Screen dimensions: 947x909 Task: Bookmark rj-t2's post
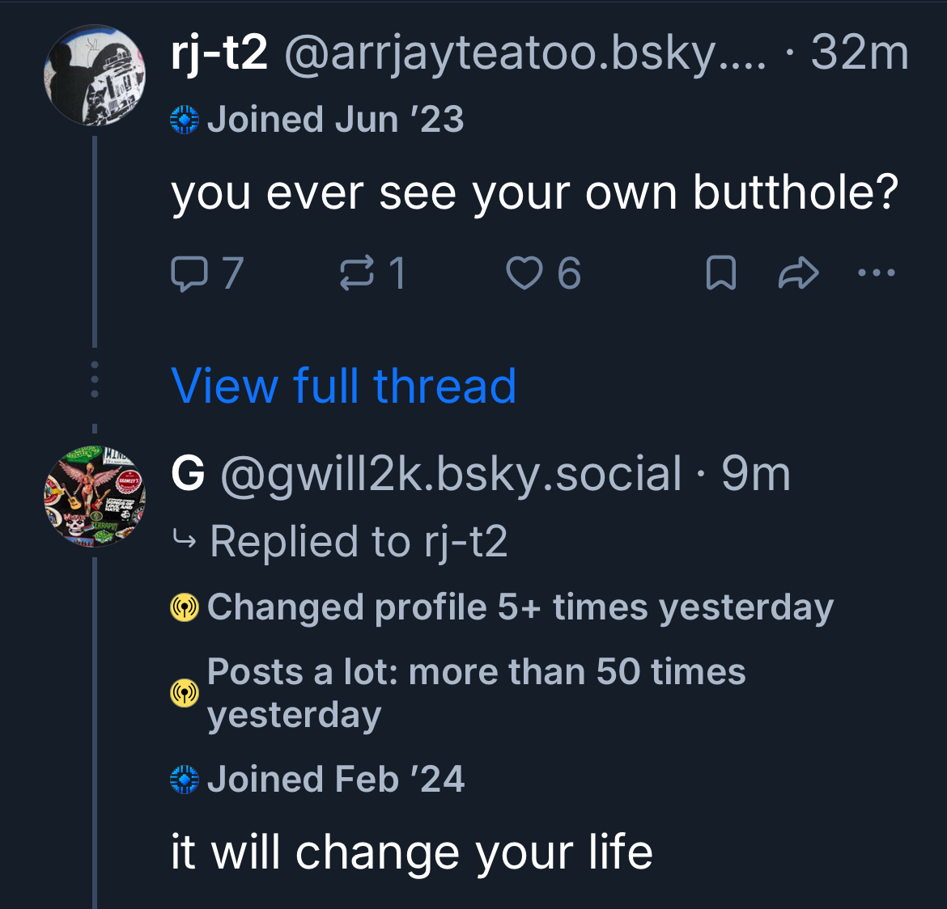[721, 273]
